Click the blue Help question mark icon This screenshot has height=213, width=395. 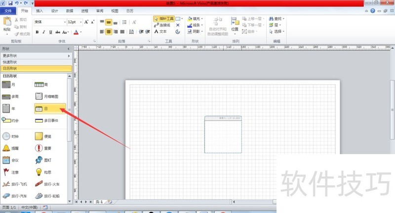[373, 11]
